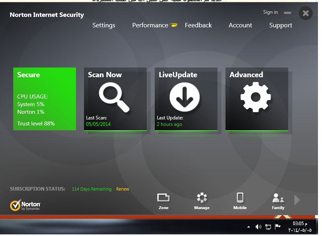Click the Trust level 88% text

click(36, 123)
